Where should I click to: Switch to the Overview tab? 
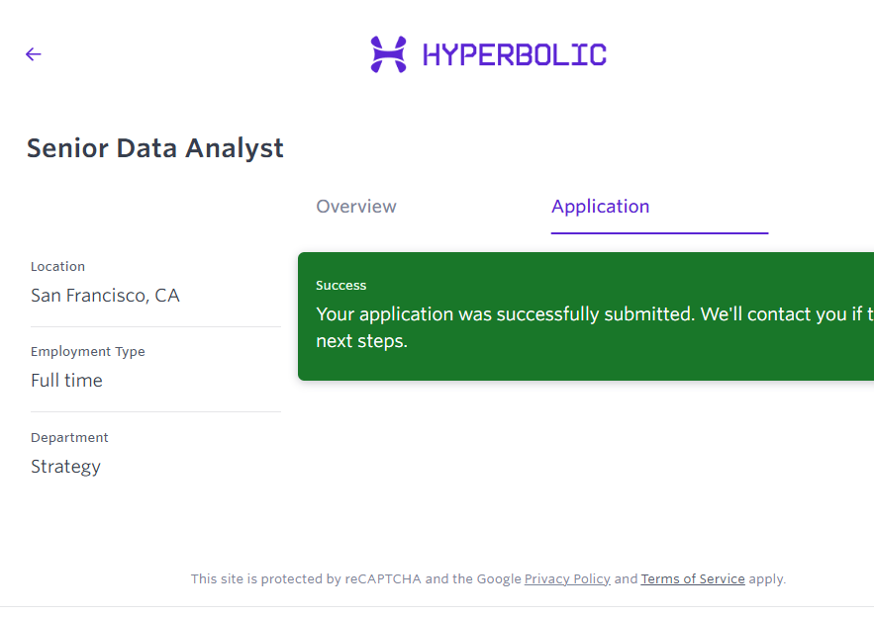[x=356, y=207]
